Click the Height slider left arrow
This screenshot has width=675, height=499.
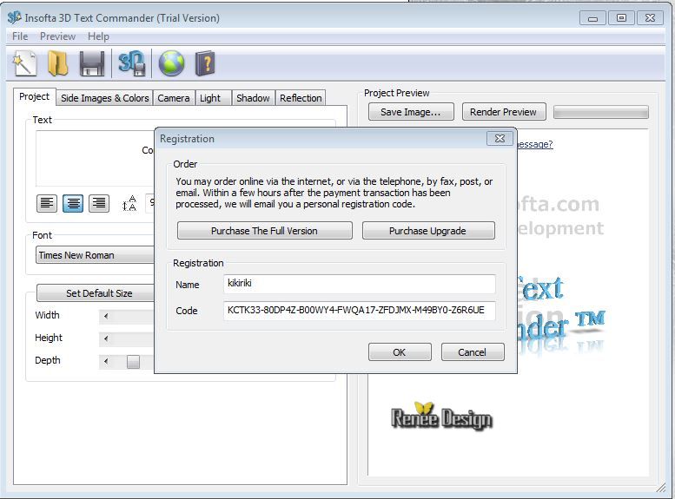106,338
